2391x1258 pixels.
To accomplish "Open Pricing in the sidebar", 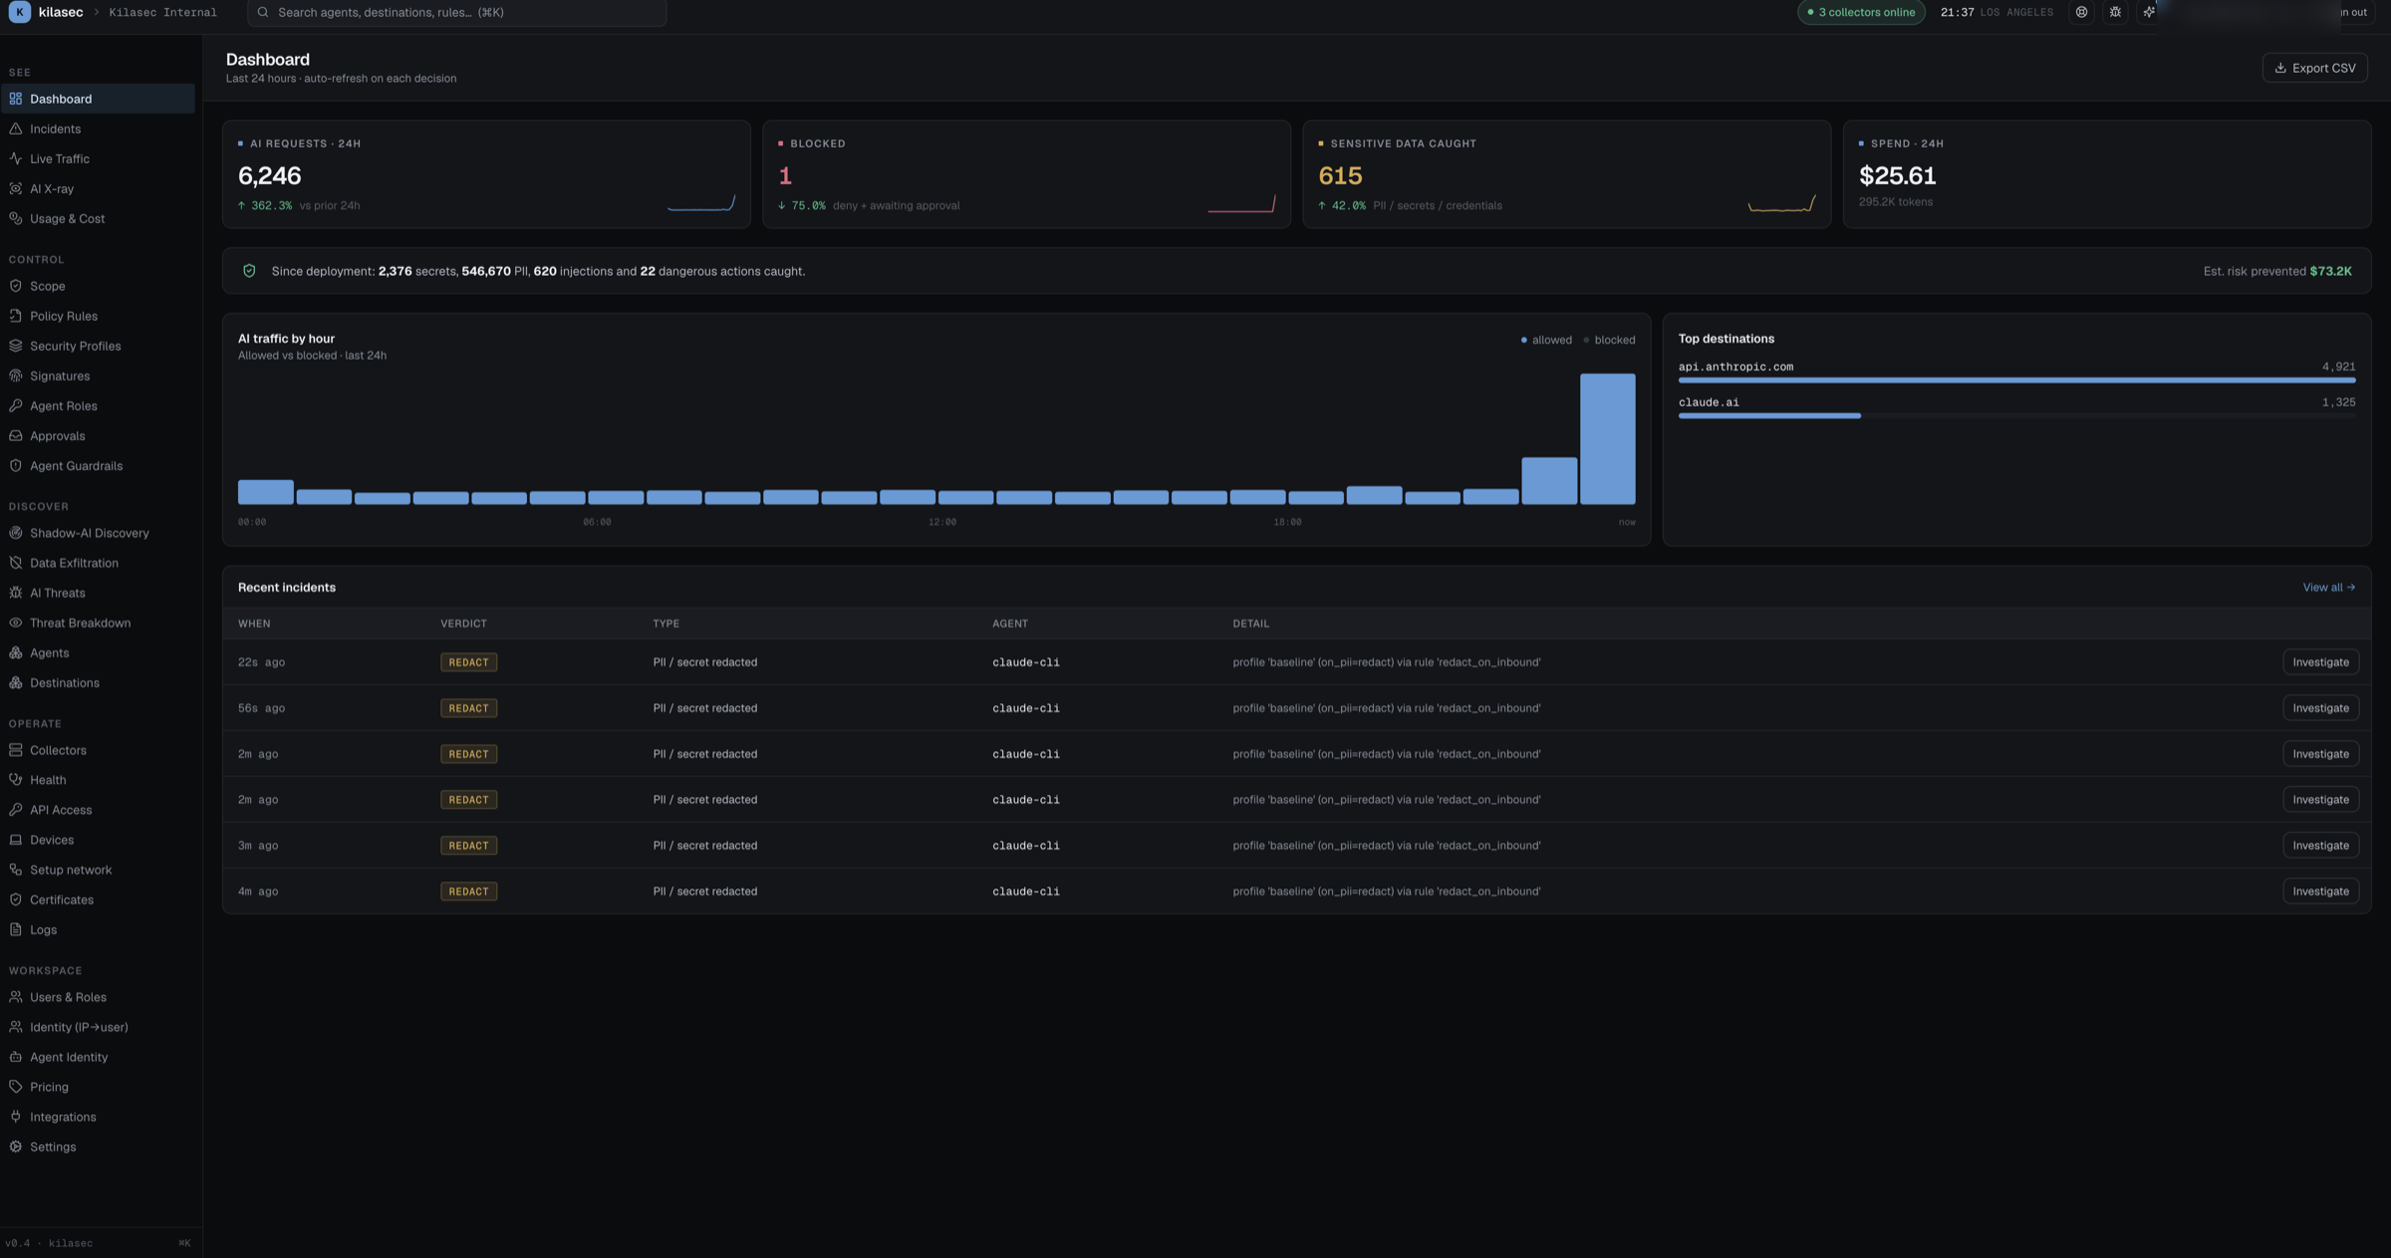I will (x=98, y=1087).
